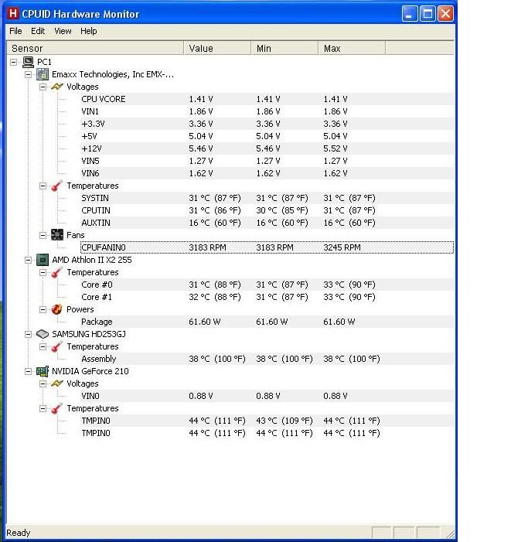Screen dimensions: 528x542
Task: Select the CPU VCORE row
Action: click(x=267, y=99)
